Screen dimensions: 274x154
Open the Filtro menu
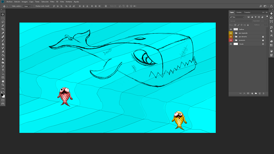pyautogui.click(x=52, y=2)
